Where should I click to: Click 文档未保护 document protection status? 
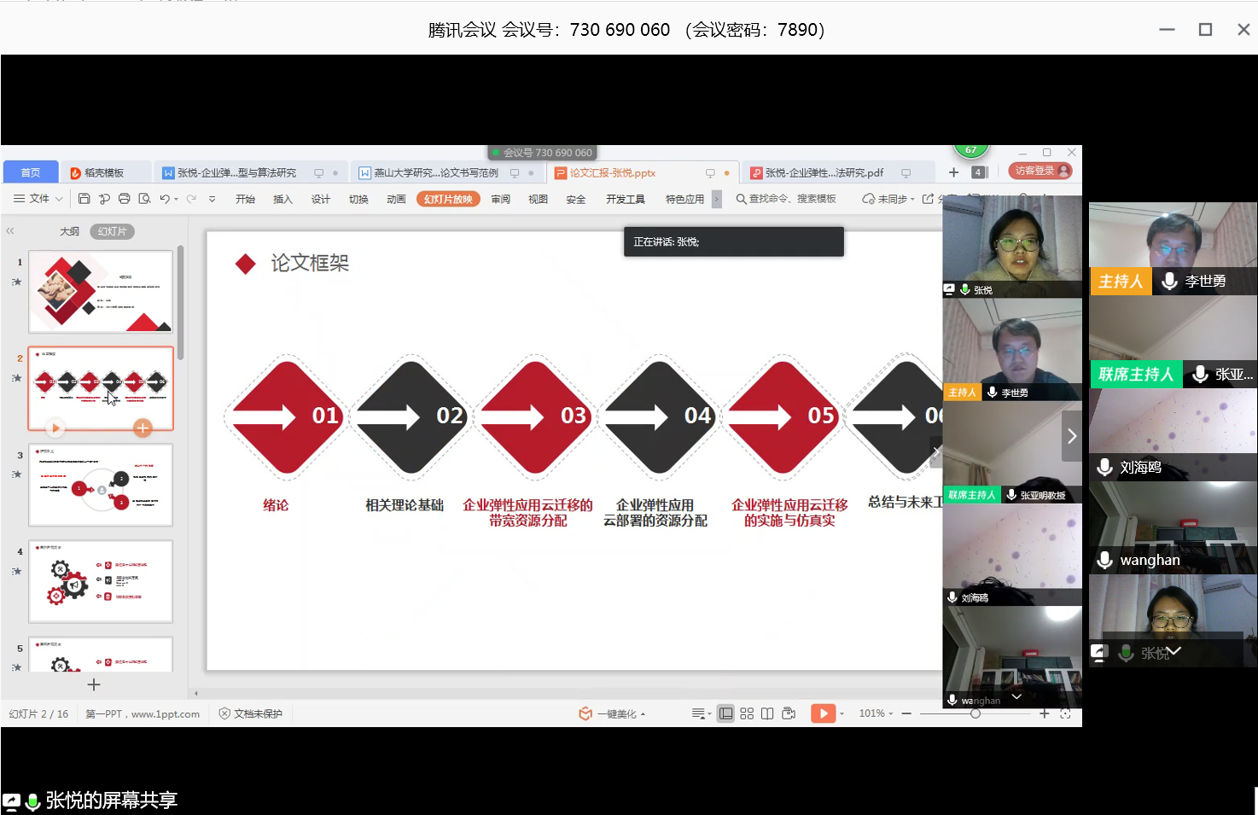pyautogui.click(x=251, y=713)
